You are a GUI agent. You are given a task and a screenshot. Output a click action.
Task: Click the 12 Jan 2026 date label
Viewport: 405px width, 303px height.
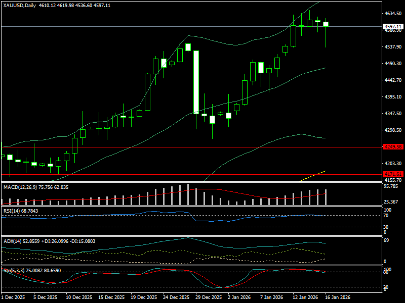pos(304,297)
